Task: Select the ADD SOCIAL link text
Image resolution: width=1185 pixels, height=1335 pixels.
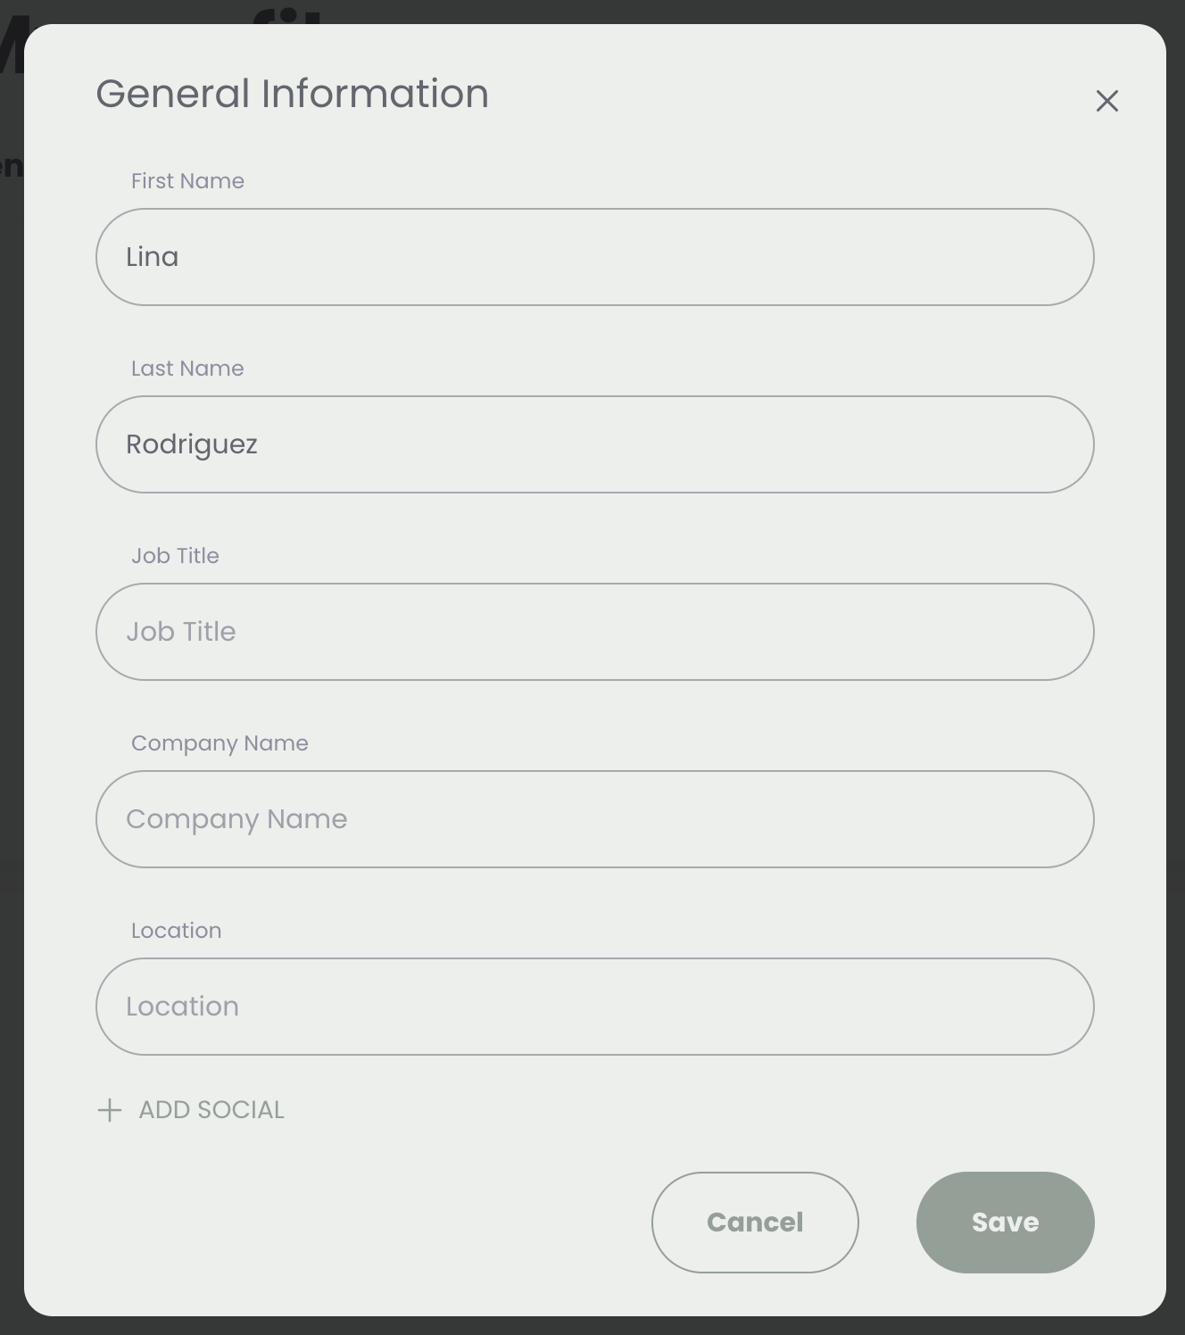Action: tap(211, 1110)
